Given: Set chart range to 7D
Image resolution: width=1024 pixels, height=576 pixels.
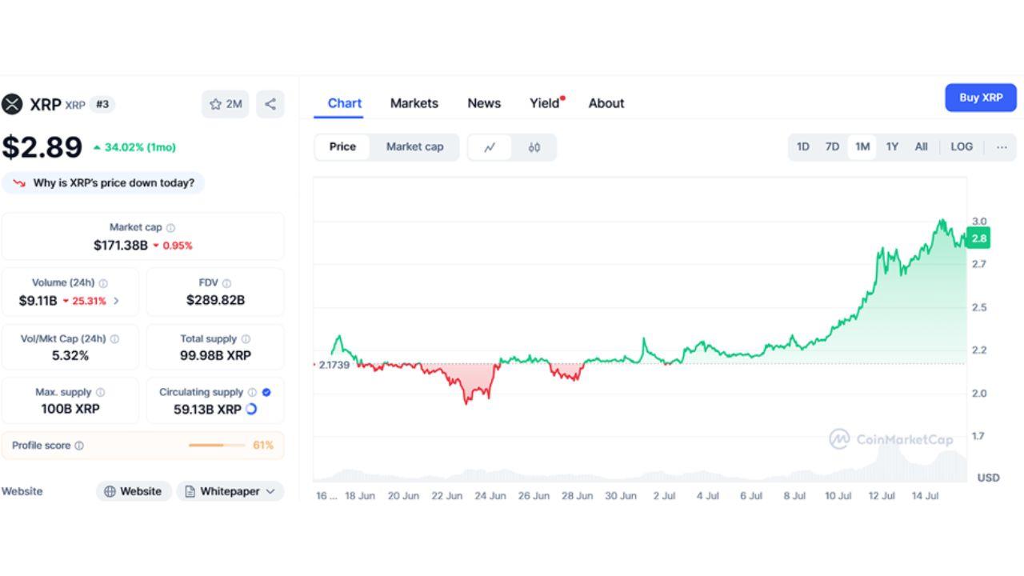Looking at the screenshot, I should [832, 147].
